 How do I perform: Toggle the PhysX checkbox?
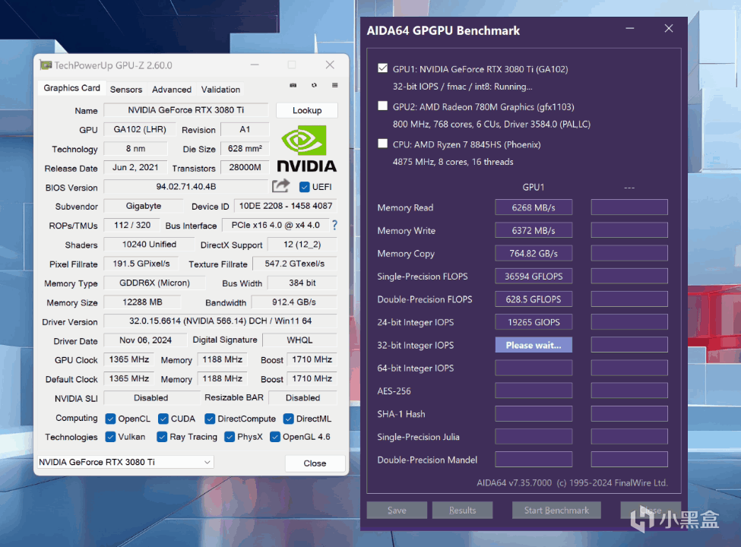(230, 437)
